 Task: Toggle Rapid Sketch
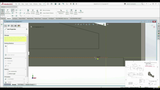point(76,12)
